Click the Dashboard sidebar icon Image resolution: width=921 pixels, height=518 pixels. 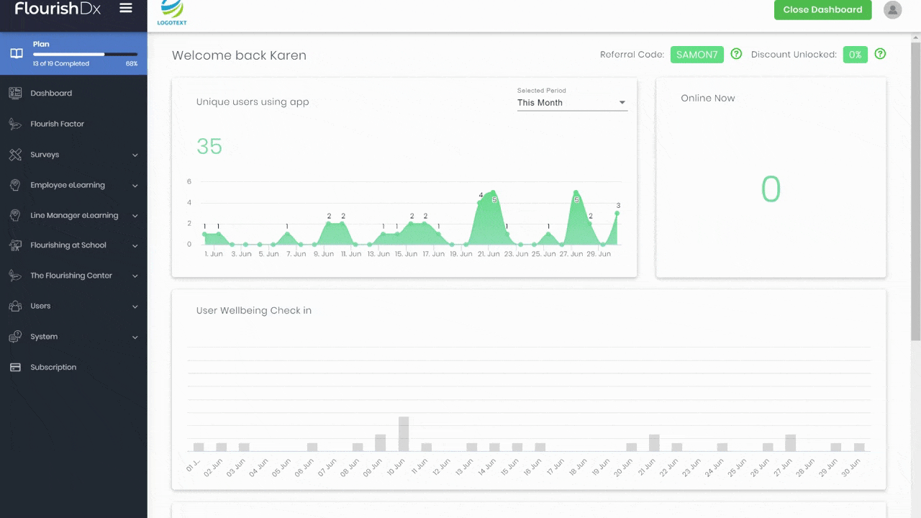[x=15, y=93]
